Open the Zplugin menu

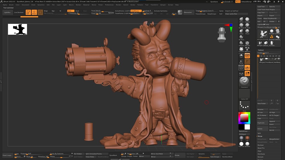163,5
